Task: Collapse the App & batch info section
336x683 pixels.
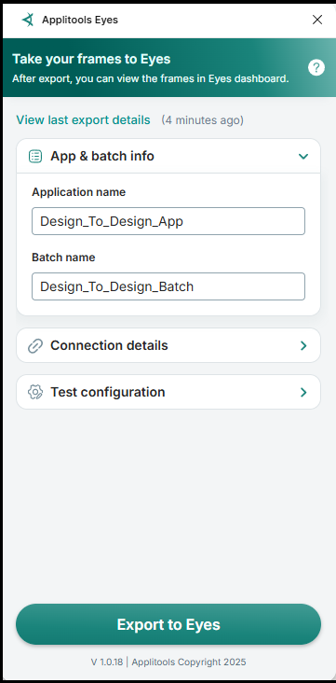Action: (303, 156)
